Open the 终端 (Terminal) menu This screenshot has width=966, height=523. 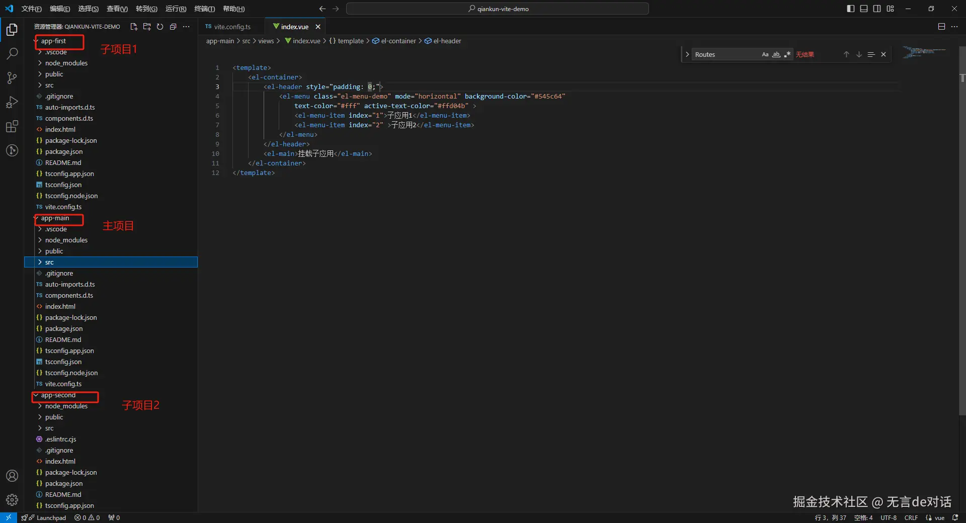204,9
